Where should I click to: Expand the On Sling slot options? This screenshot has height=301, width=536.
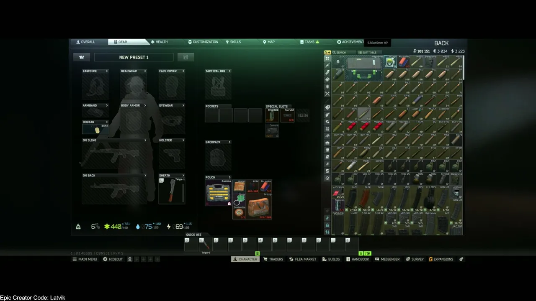coord(145,140)
